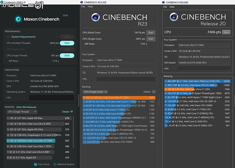Click the disabled CPU (Single Core) Start button in Cinebench 2026
This screenshot has width=235, height=168.
[67, 49]
